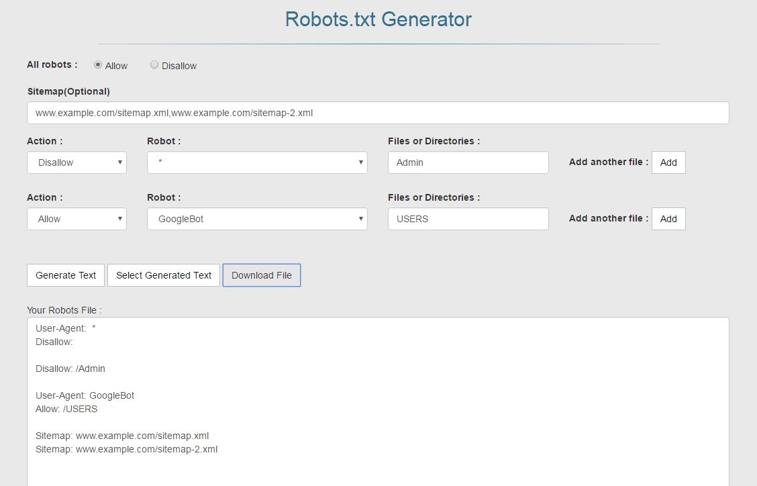The image size is (757, 486).
Task: Click Select Generated Text button
Action: pos(164,275)
